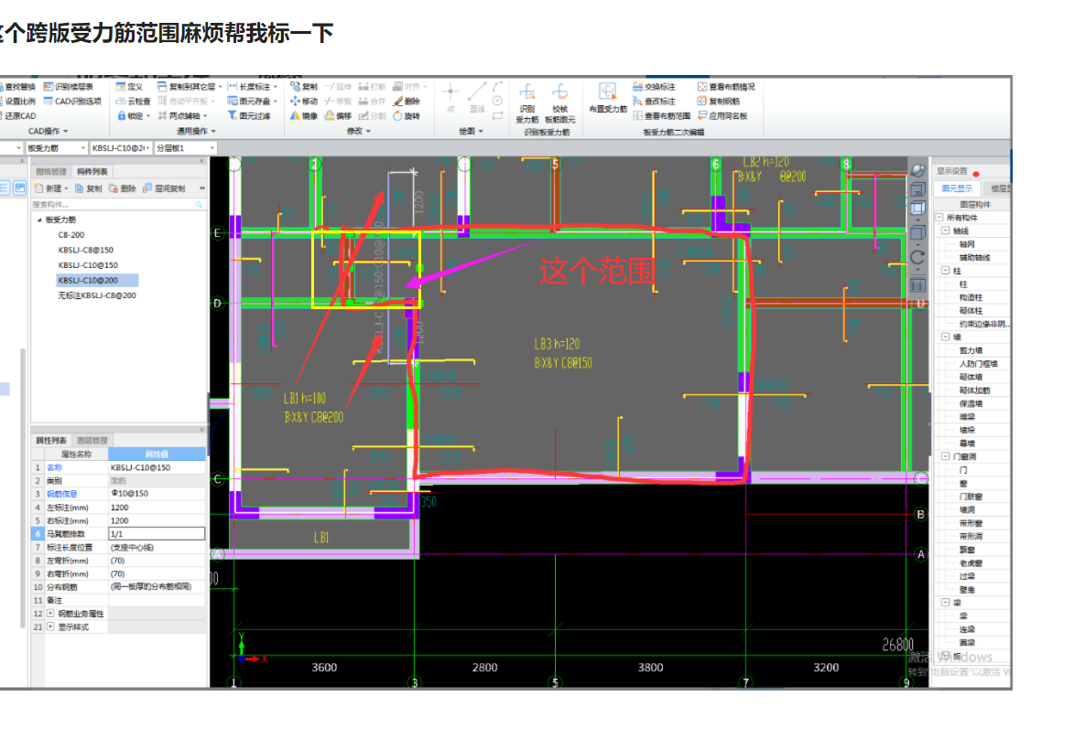This screenshot has width=1074, height=739.
Task: Switch to the 图元显示 tab
Action: pyautogui.click(x=957, y=188)
